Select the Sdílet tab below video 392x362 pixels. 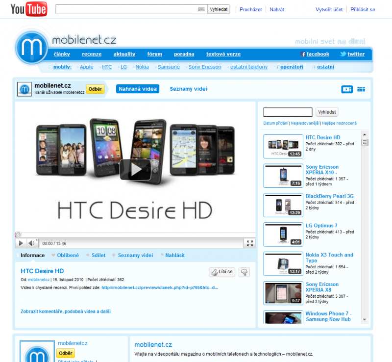pyautogui.click(x=98, y=255)
